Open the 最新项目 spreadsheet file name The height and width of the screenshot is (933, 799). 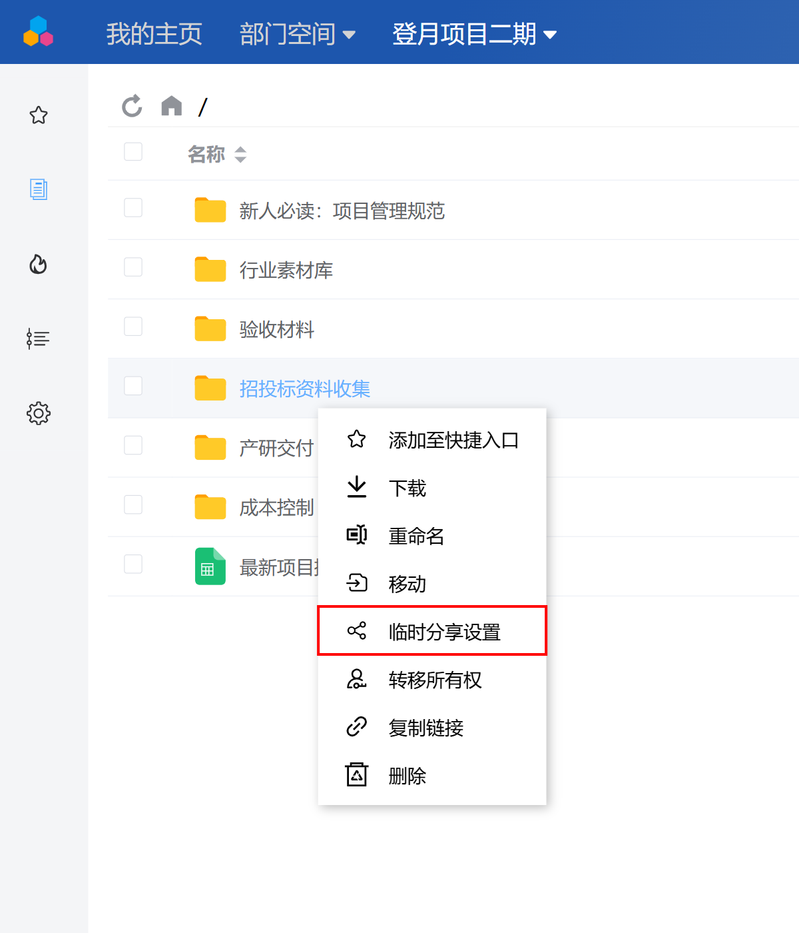(x=279, y=567)
